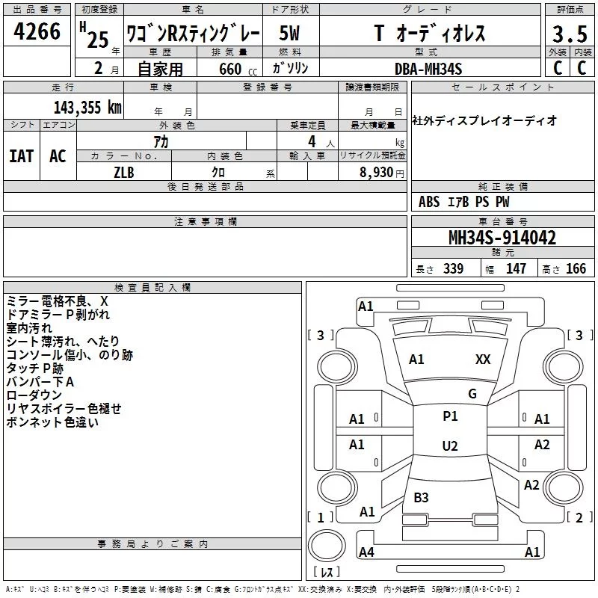
Task: Select length value 339
Action: [x=453, y=269]
